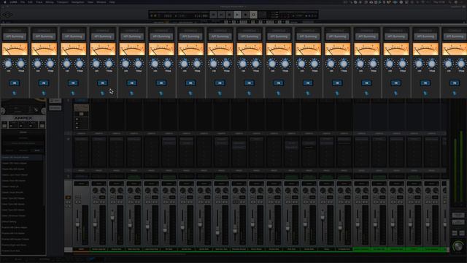467x263 pixels.
Task: Open API Summing selector on fourth console strip
Action: pos(103,37)
